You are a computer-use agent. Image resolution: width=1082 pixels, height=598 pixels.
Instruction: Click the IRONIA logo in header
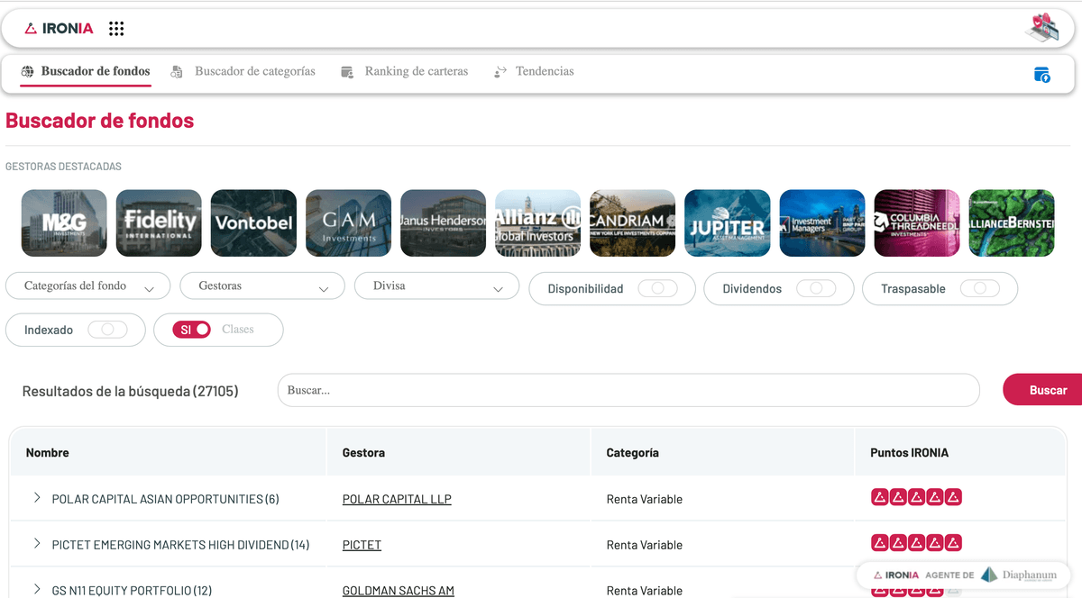pos(59,29)
